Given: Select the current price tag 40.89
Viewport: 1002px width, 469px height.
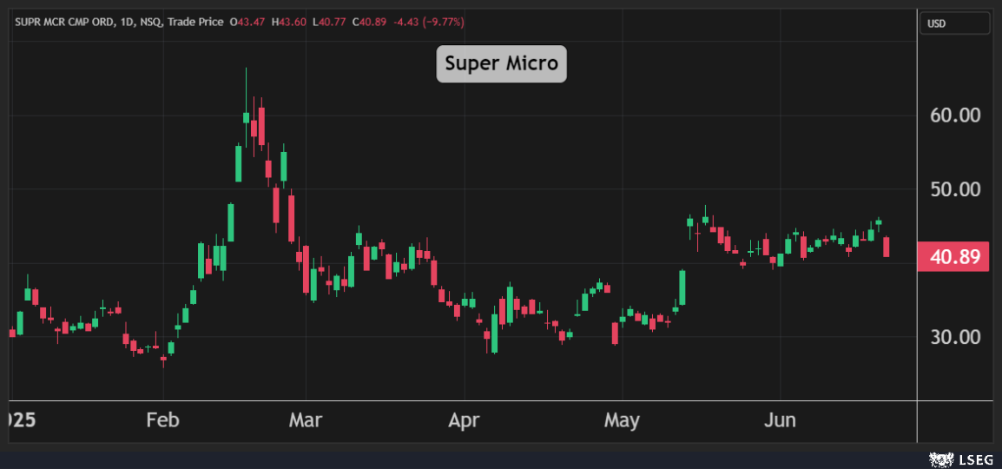Looking at the screenshot, I should coord(954,257).
